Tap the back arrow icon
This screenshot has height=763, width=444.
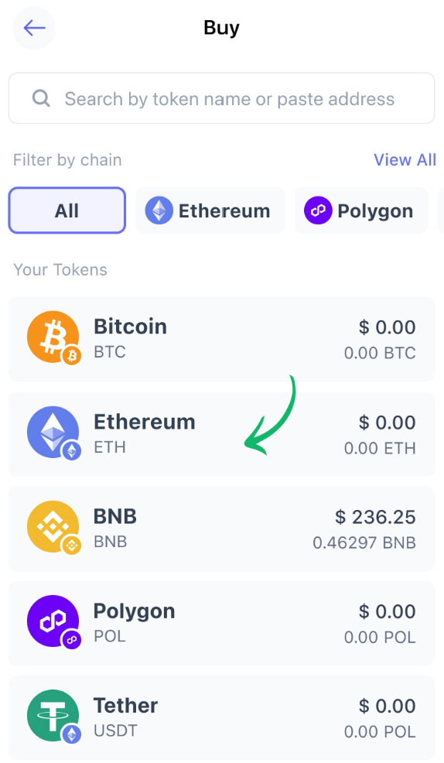[34, 28]
